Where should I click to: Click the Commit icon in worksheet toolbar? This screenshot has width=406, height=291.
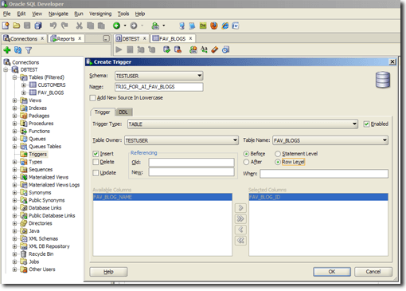[166, 49]
